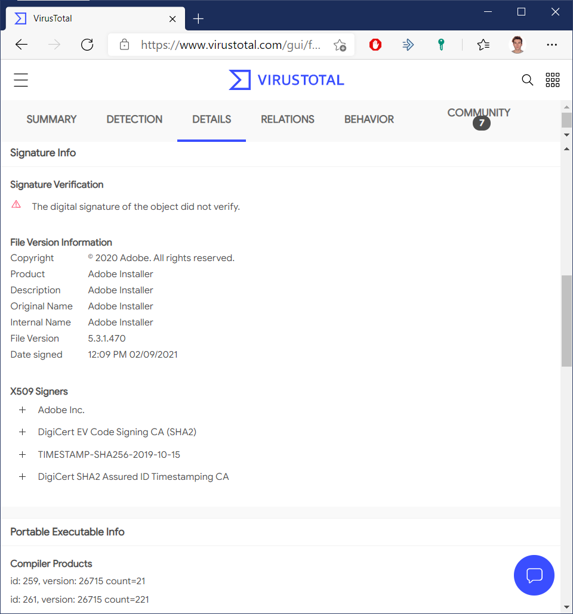
Task: Switch to the DETECTION tab
Action: 134,119
